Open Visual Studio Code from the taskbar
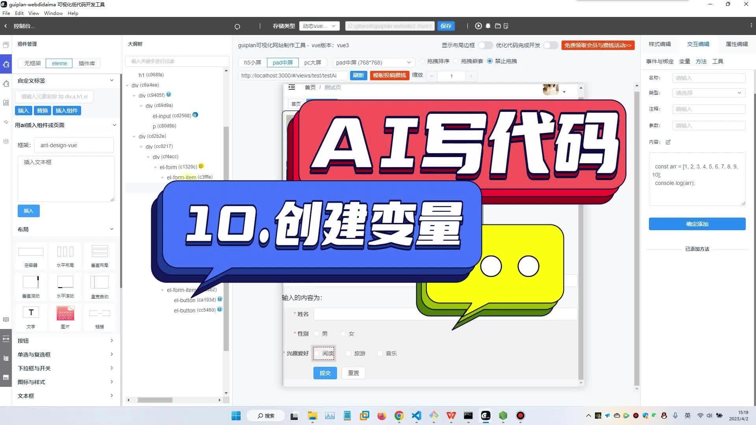The image size is (756, 425). coord(416,416)
